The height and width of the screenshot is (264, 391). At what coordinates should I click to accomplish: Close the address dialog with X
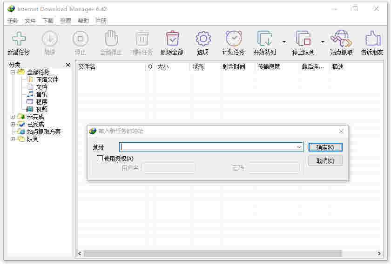pos(341,131)
